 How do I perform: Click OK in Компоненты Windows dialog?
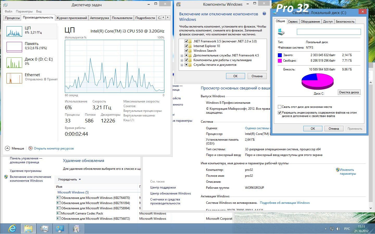(235, 76)
